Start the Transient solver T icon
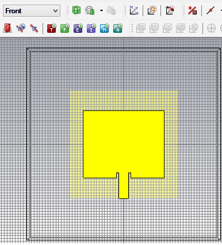Viewport: 222px width, 245px height. (52, 28)
